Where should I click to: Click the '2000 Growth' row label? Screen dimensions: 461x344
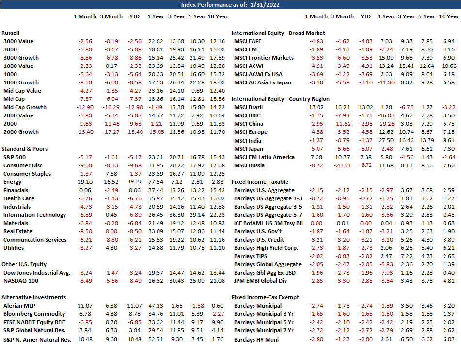(x=21, y=132)
